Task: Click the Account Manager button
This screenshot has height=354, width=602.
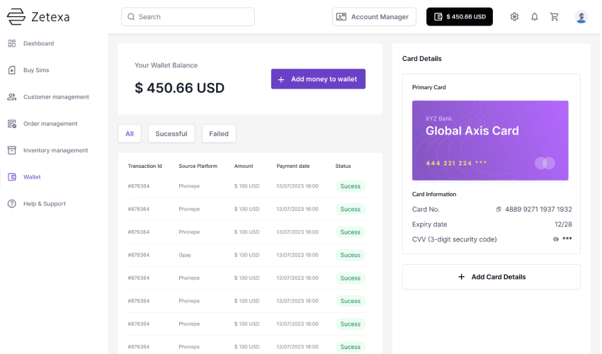Action: click(x=374, y=17)
